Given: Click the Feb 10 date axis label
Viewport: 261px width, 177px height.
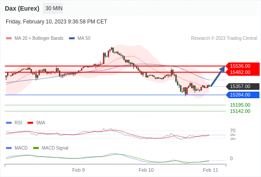Looking at the screenshot, I should tap(146, 170).
